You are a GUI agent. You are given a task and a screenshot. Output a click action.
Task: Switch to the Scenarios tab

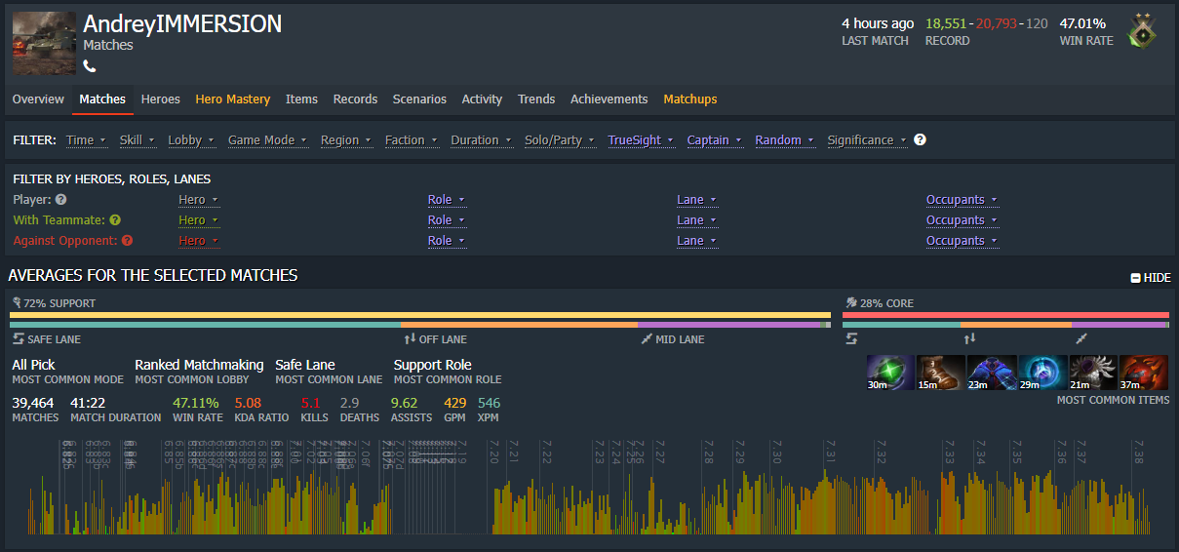pyautogui.click(x=419, y=99)
